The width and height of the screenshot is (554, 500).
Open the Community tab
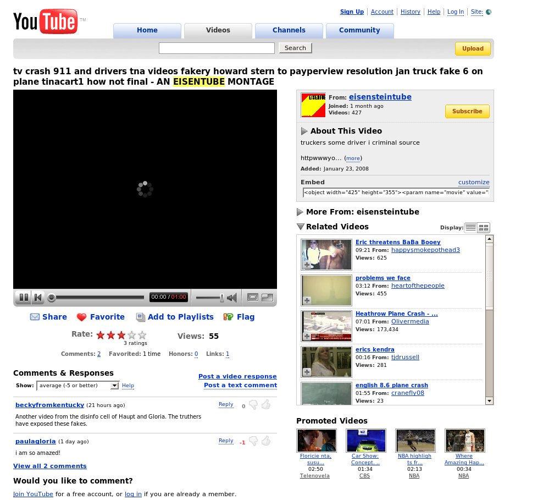pyautogui.click(x=359, y=30)
